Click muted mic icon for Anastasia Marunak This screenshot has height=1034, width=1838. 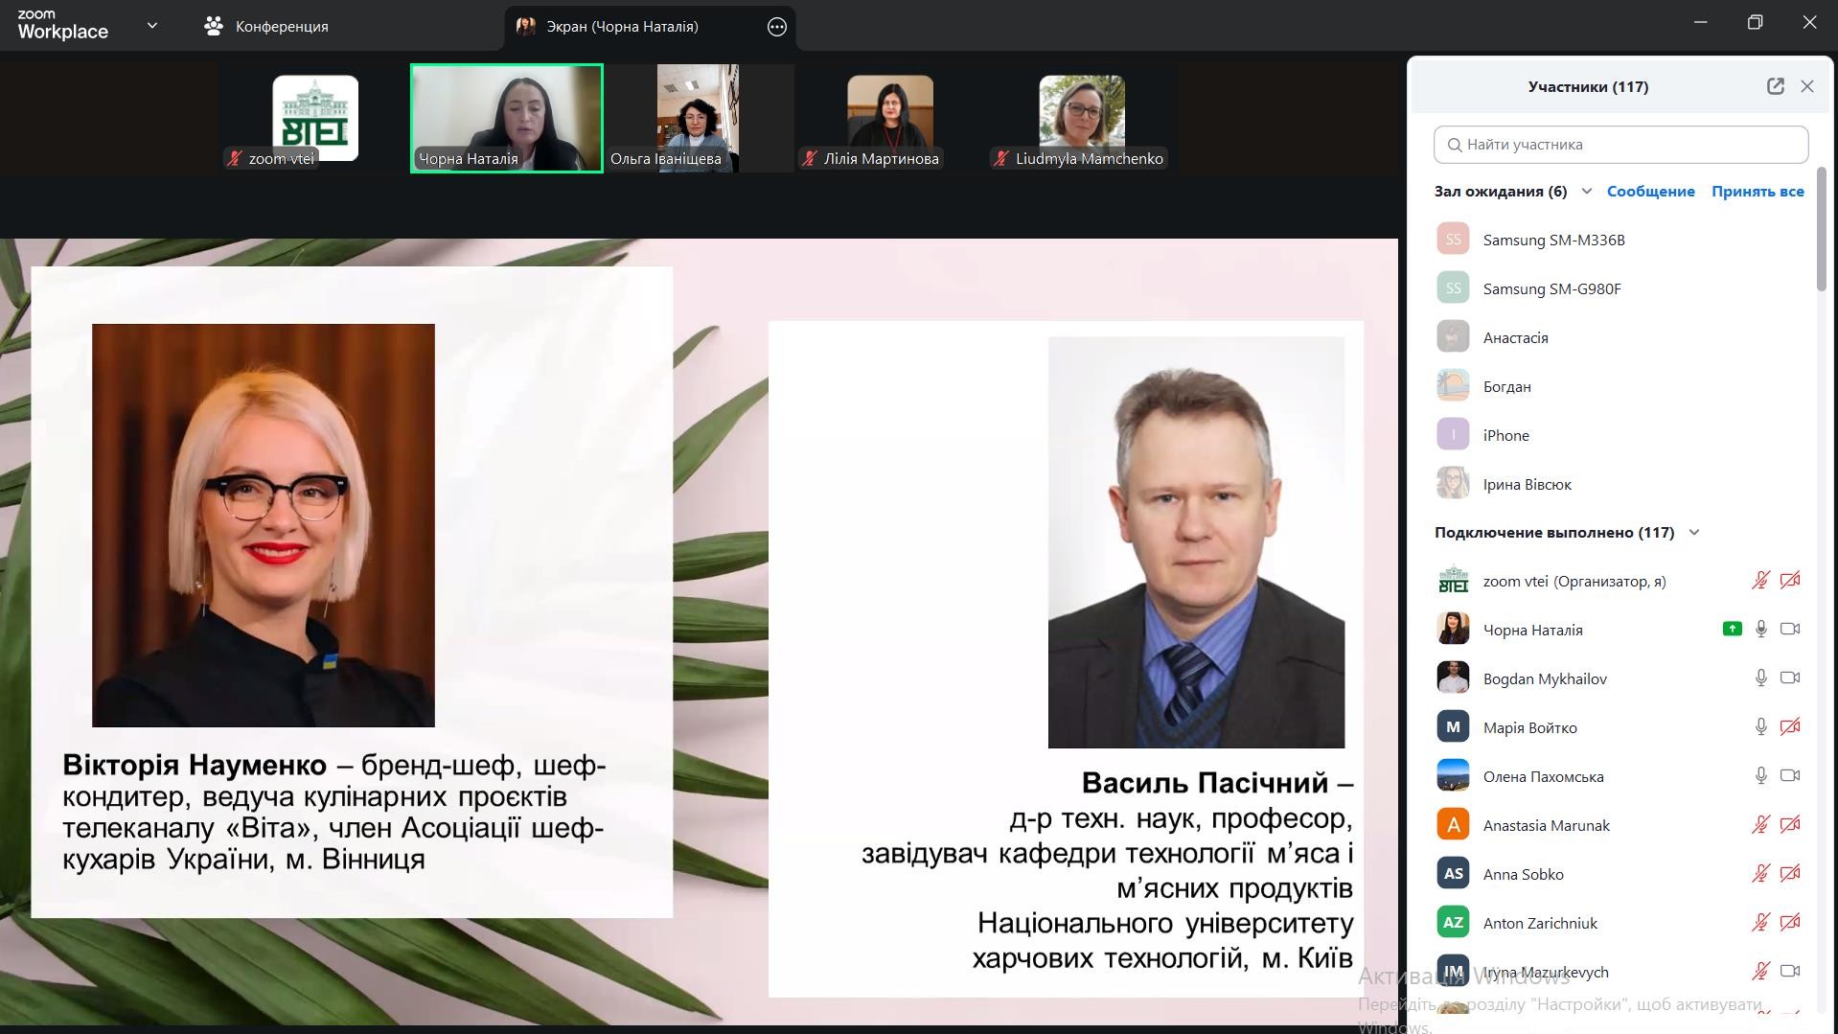(1760, 825)
